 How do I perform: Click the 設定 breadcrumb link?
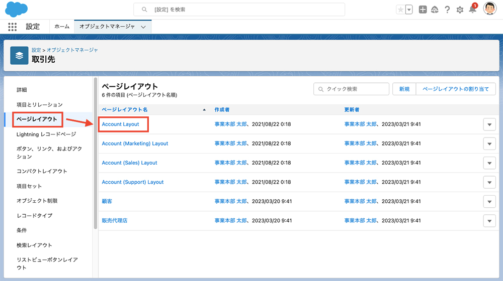pos(36,50)
